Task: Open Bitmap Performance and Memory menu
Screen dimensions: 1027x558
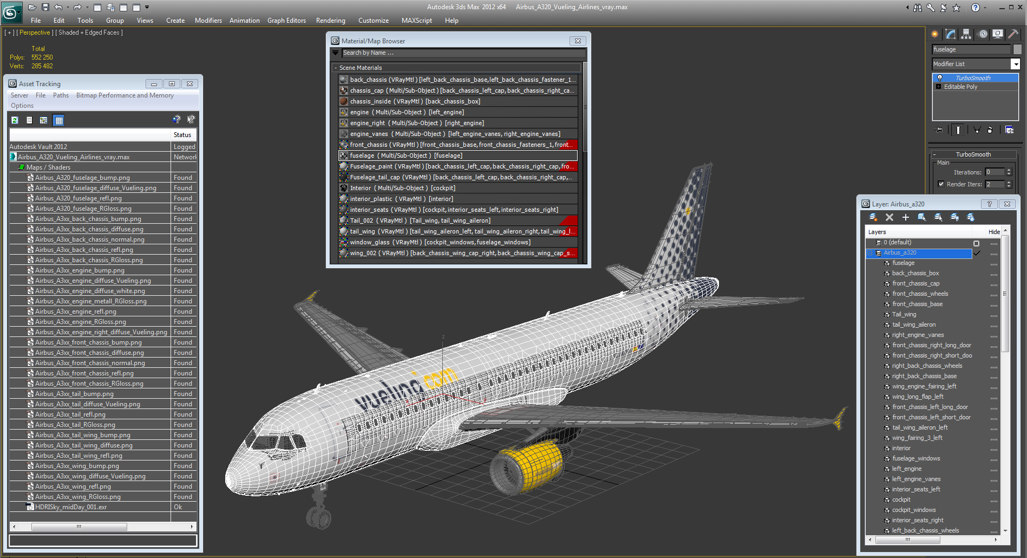Action: coord(125,95)
